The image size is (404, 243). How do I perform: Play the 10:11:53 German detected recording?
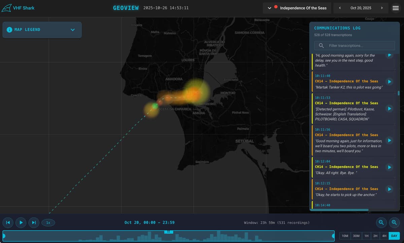[x=389, y=108]
